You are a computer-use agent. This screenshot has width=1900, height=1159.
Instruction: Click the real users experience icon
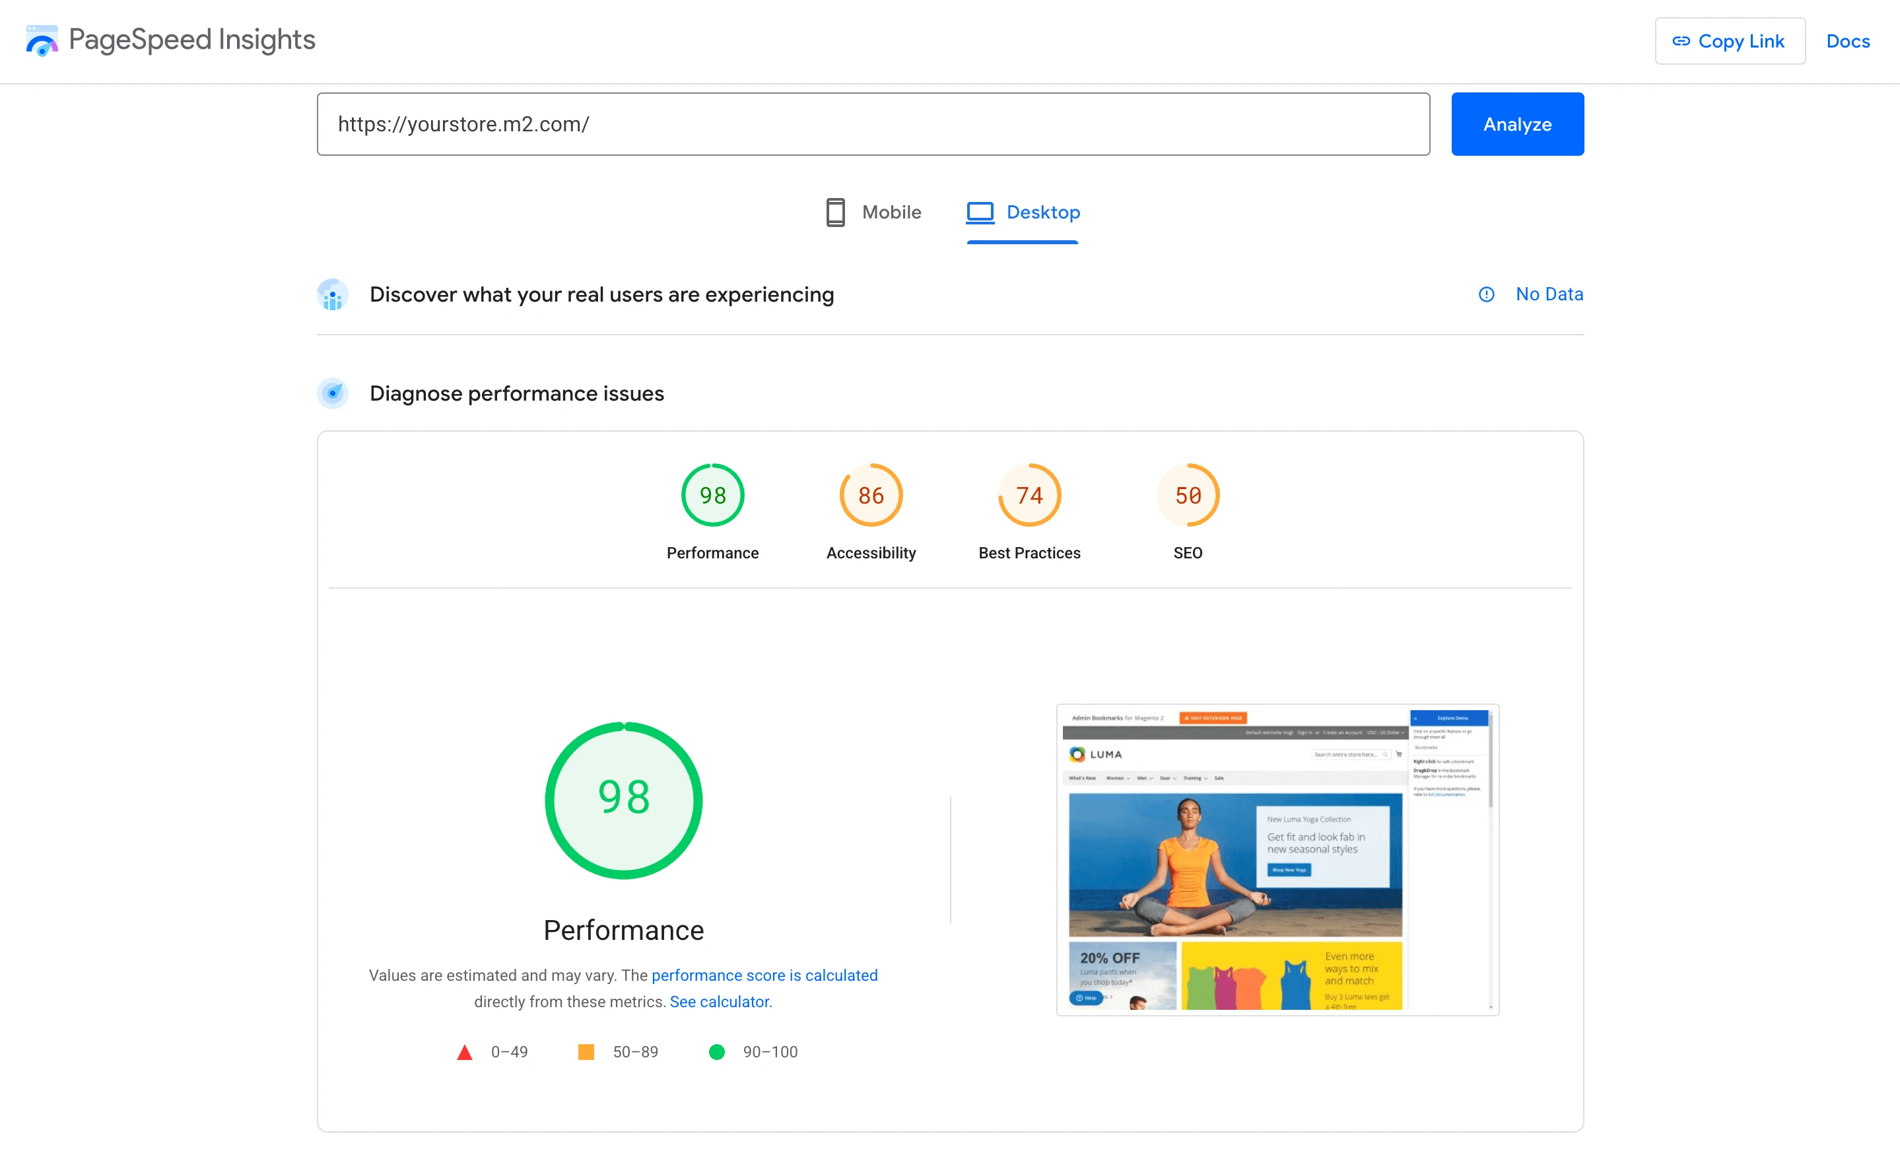[x=332, y=294]
